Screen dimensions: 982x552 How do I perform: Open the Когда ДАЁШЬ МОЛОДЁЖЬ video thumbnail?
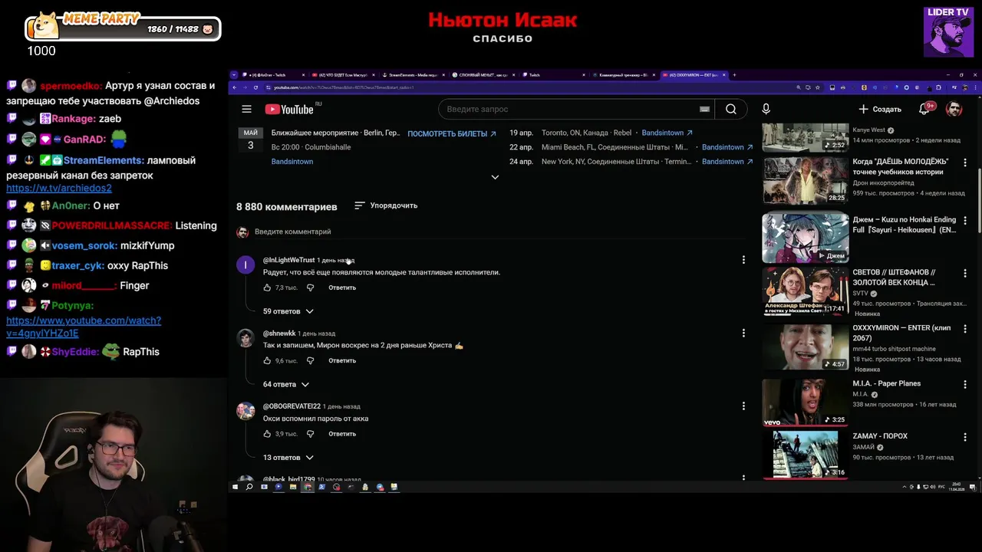(x=806, y=180)
